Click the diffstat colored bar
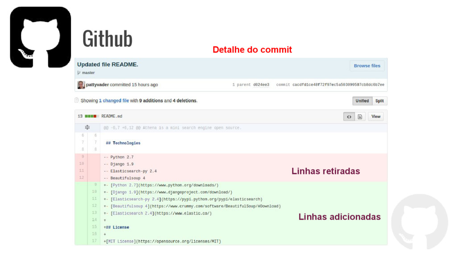Viewport: 457px width, 257px height. click(x=92, y=116)
